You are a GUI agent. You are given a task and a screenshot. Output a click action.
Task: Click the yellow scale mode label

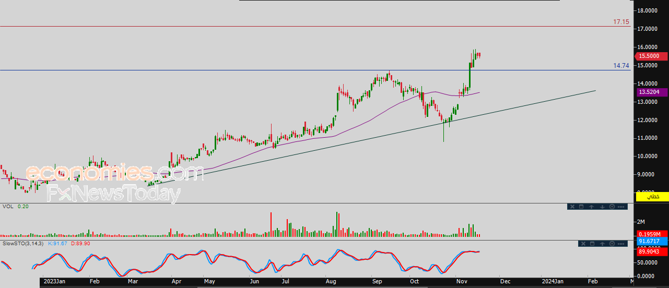(652, 196)
